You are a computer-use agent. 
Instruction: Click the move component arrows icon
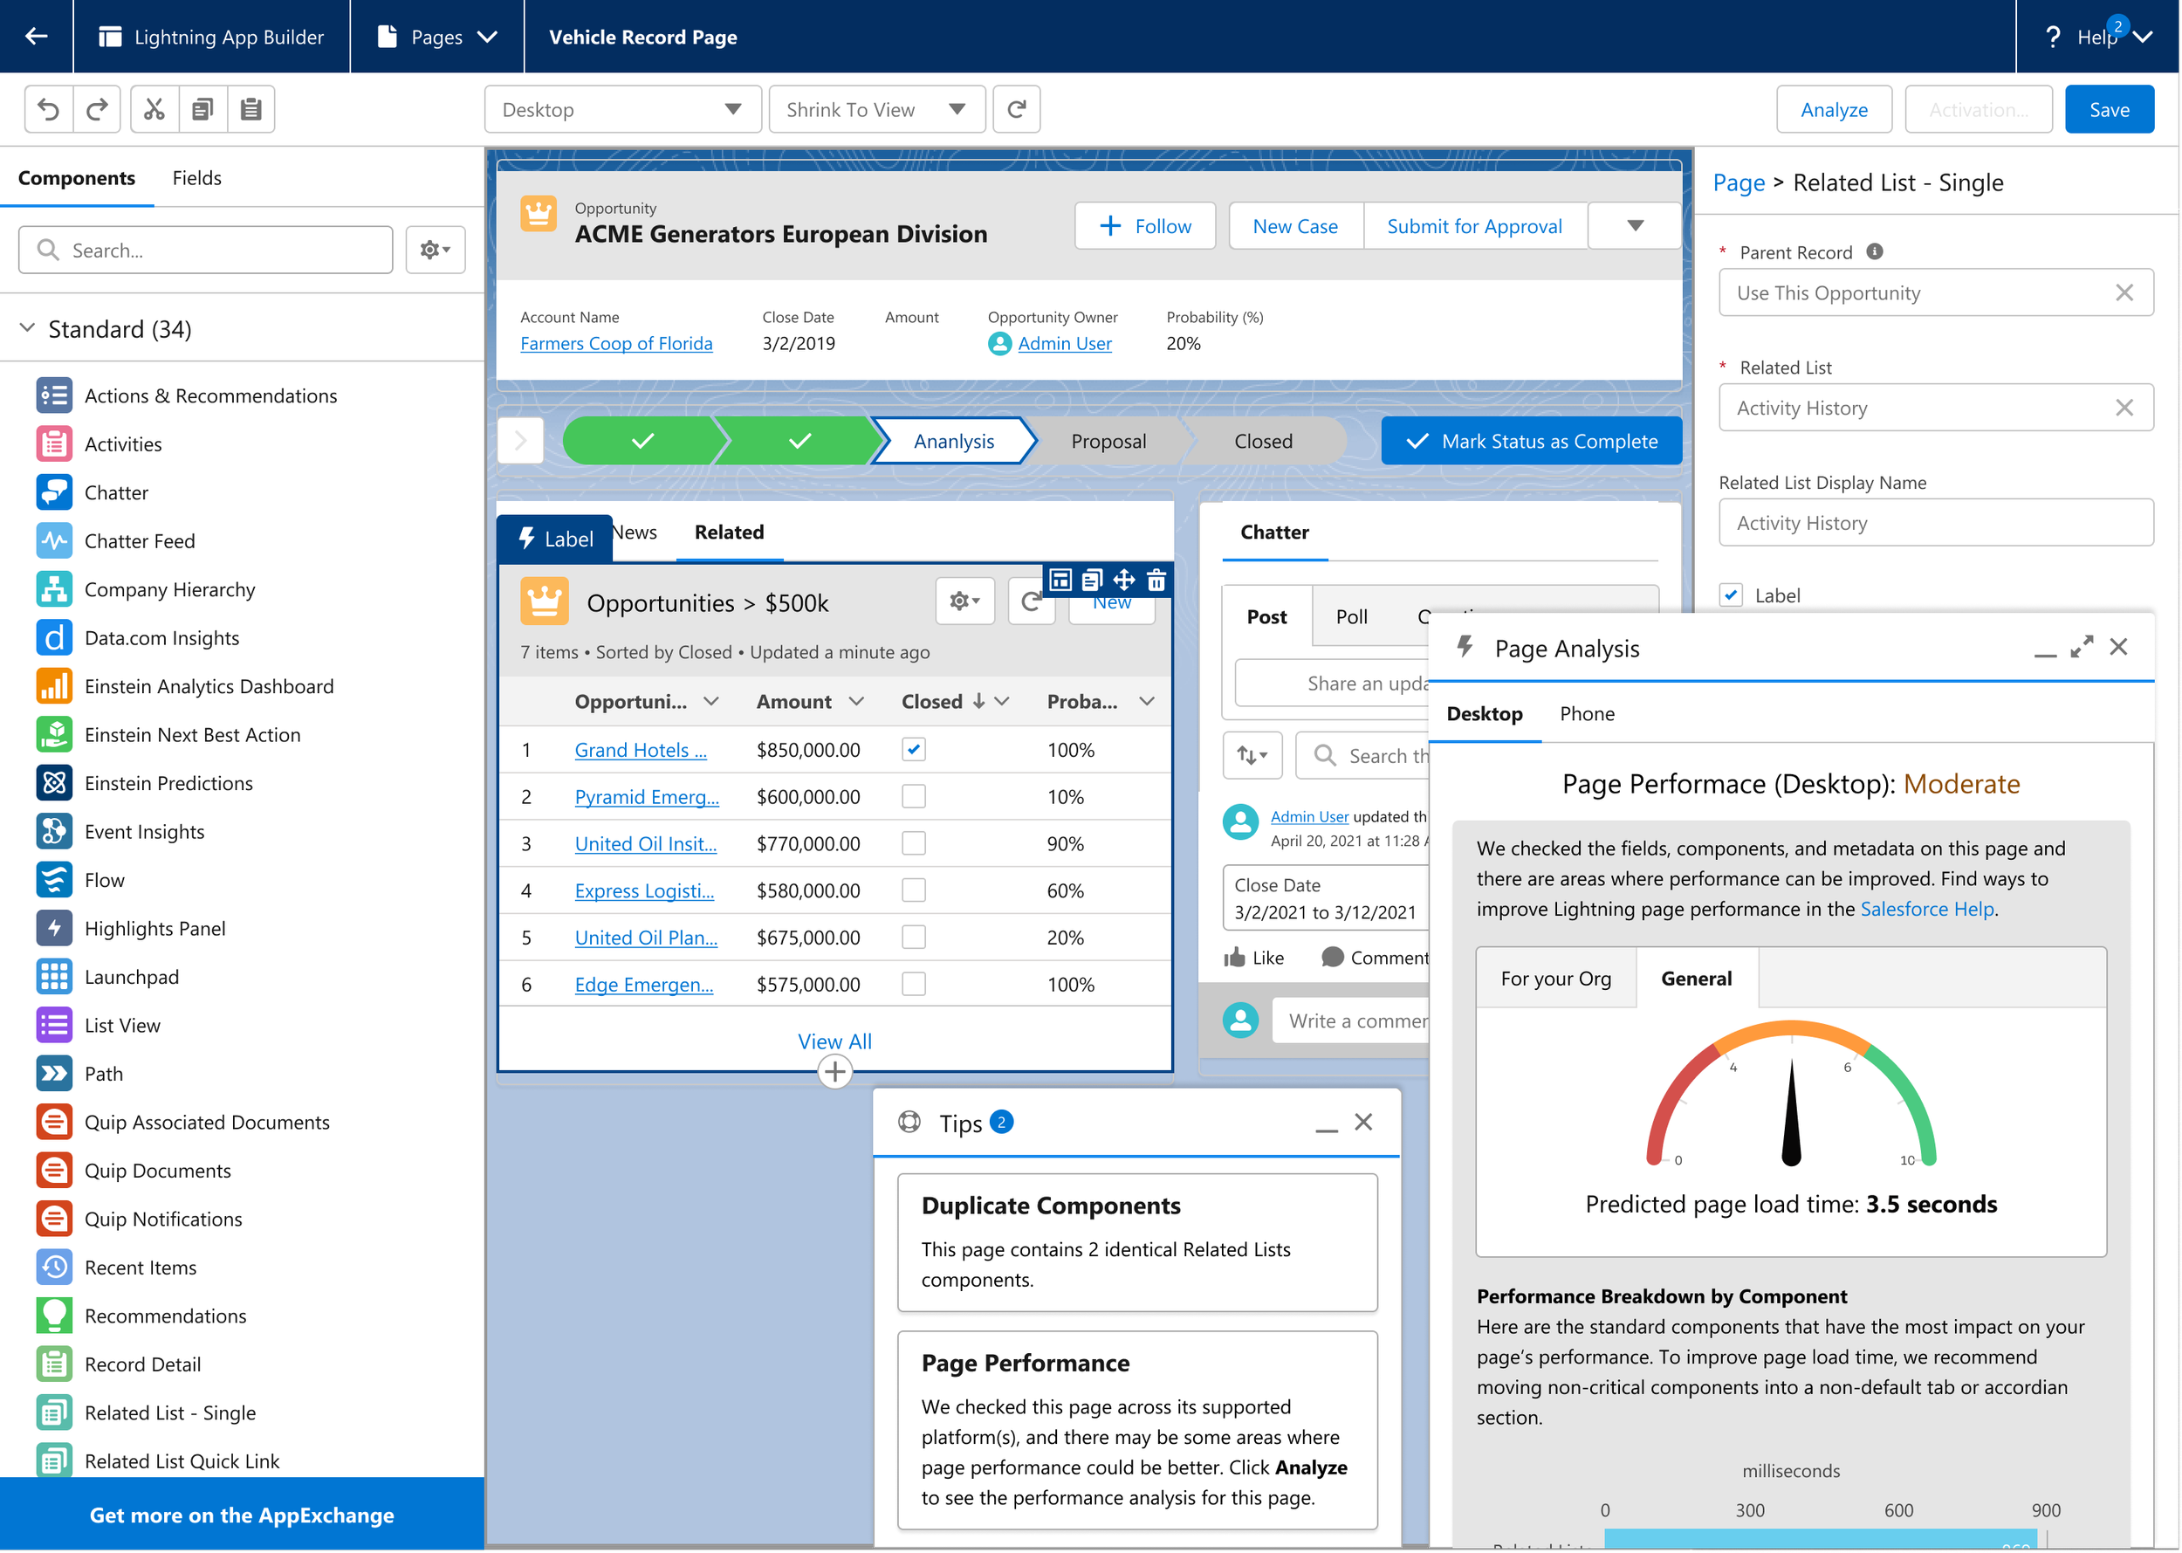pos(1124,580)
